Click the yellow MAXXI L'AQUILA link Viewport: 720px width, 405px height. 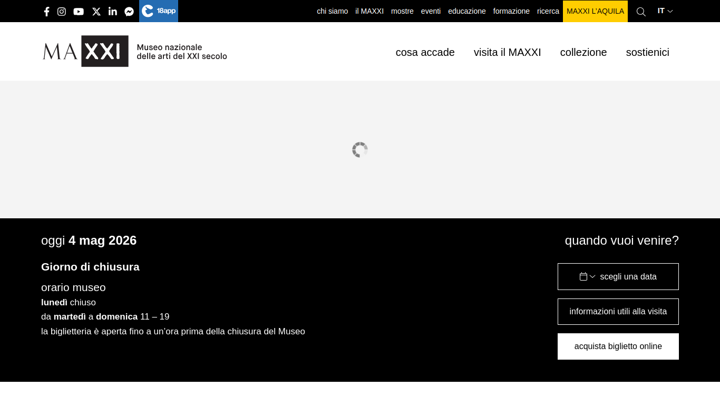(x=595, y=11)
